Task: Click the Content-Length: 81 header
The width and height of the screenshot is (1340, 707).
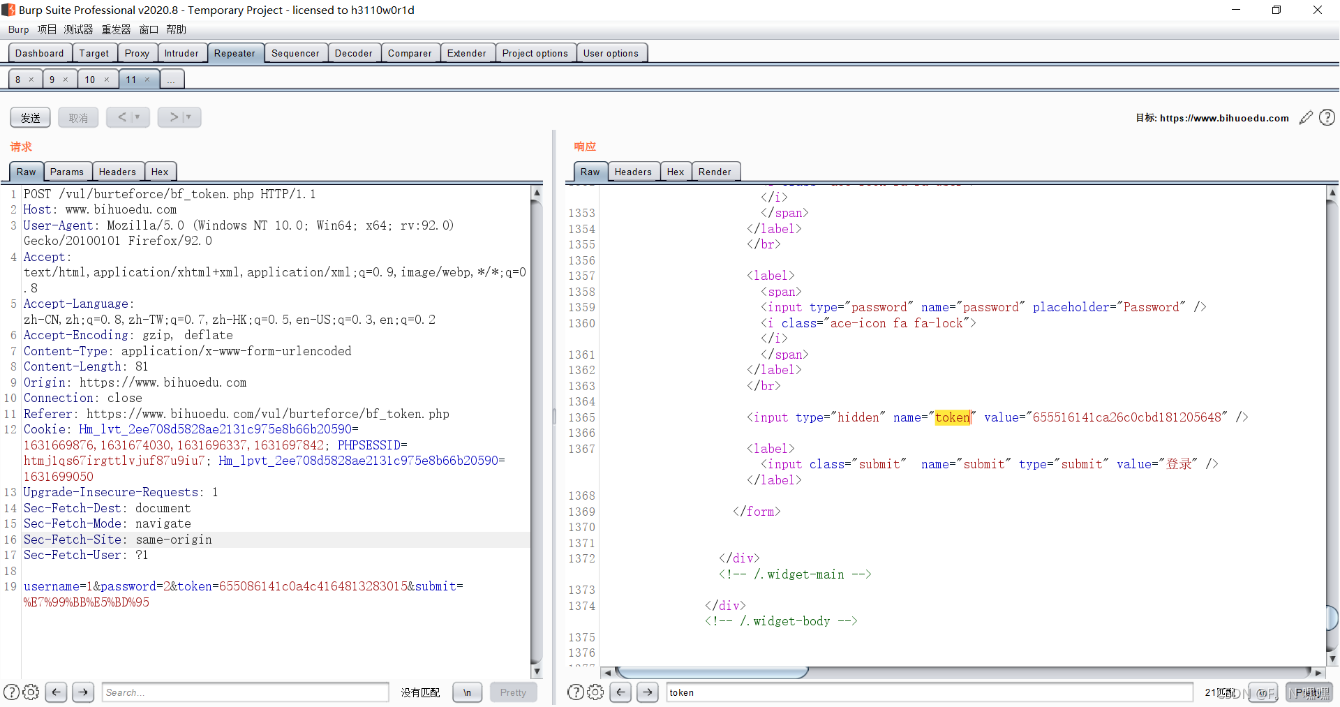Action: (x=86, y=366)
